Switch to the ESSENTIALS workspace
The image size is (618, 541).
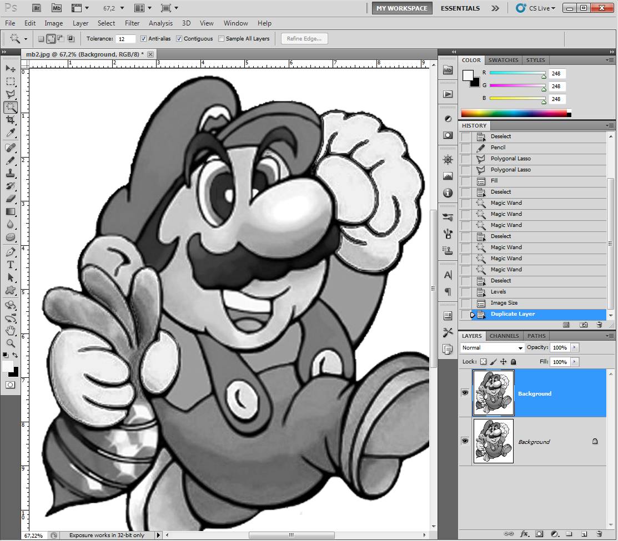460,8
